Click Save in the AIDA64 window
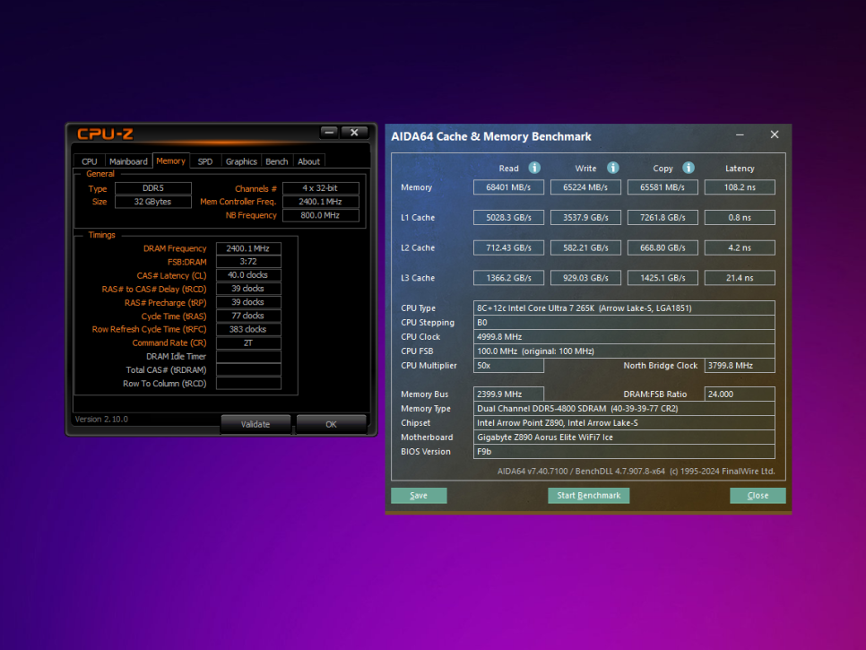 [x=419, y=496]
